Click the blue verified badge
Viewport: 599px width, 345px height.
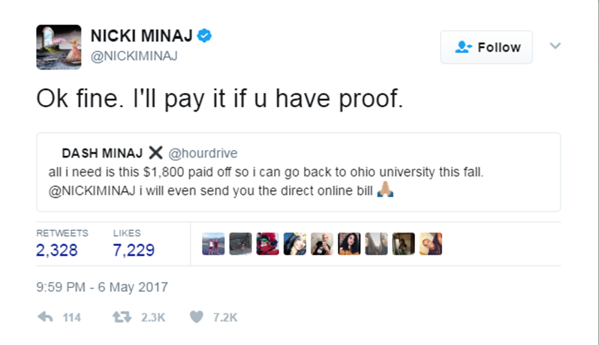(204, 35)
